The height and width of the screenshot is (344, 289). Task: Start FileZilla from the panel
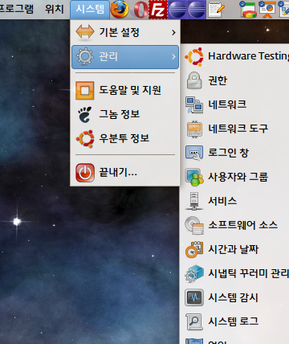pos(158,10)
